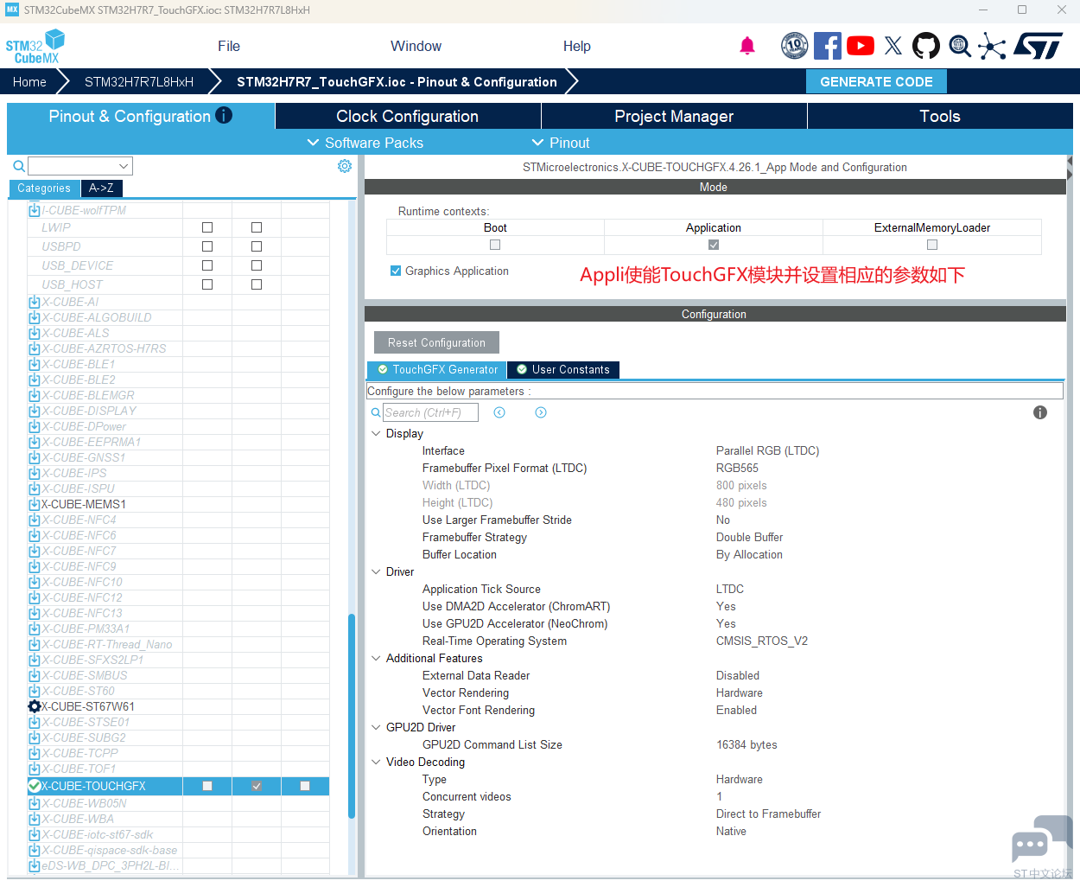Open the categories settings gear icon

(345, 166)
